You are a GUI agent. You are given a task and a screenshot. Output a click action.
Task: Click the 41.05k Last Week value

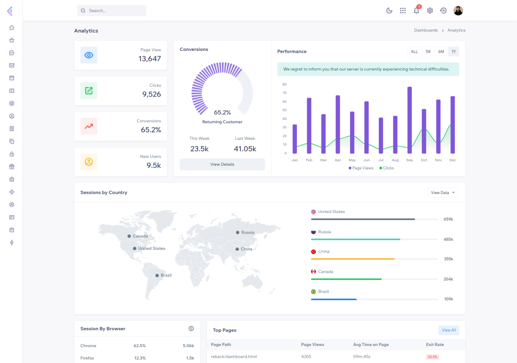pos(245,149)
